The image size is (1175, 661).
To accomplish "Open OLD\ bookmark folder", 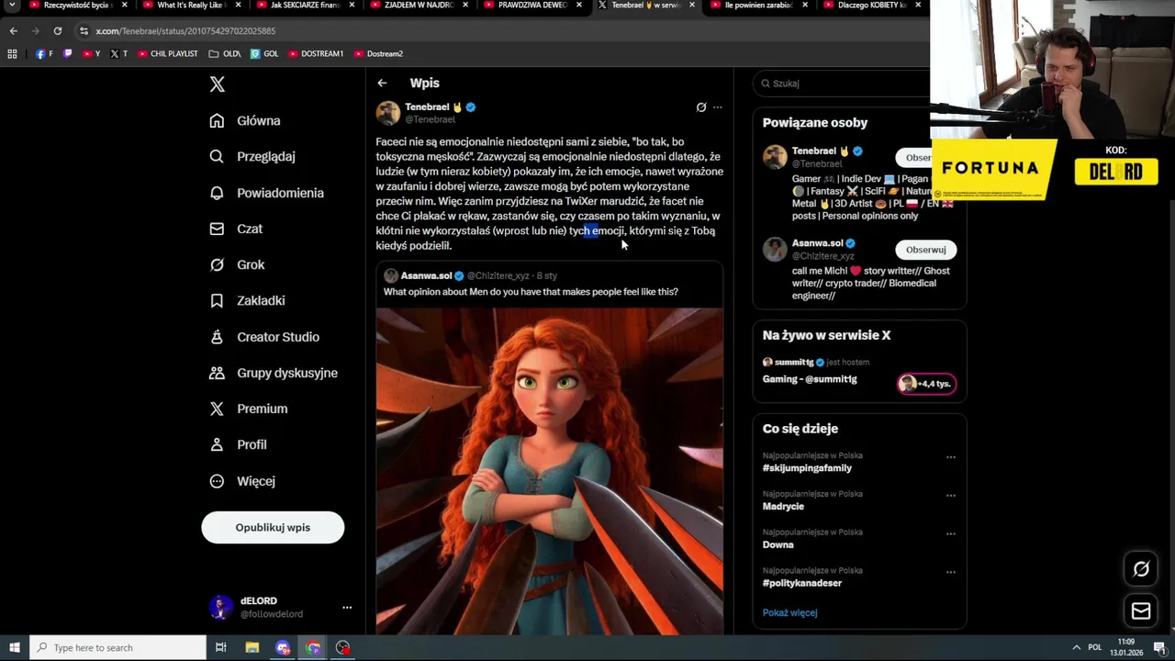I will click(x=225, y=54).
